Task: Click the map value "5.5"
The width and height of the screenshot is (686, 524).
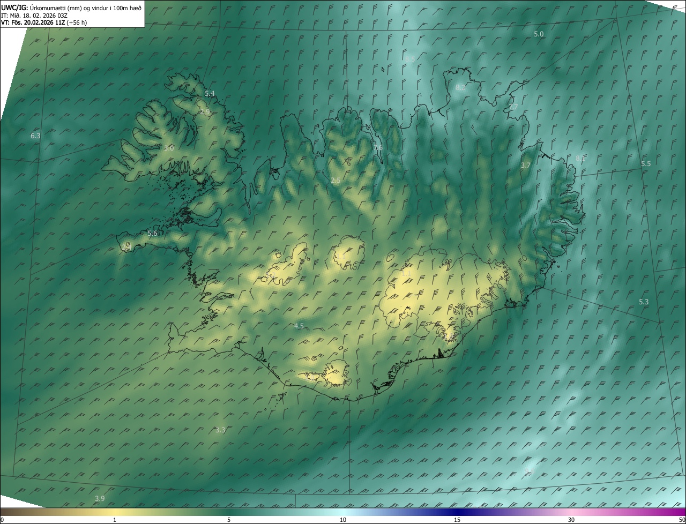Action: pyautogui.click(x=646, y=163)
